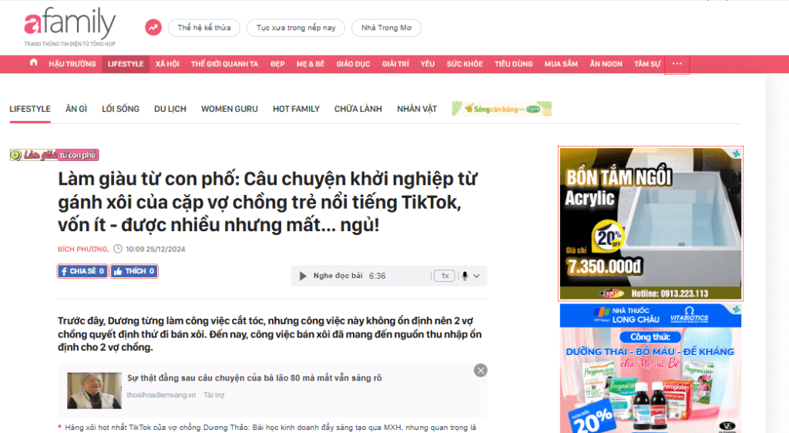Open Xã Hội section
Image resolution: width=789 pixels, height=433 pixels.
pyautogui.click(x=167, y=64)
